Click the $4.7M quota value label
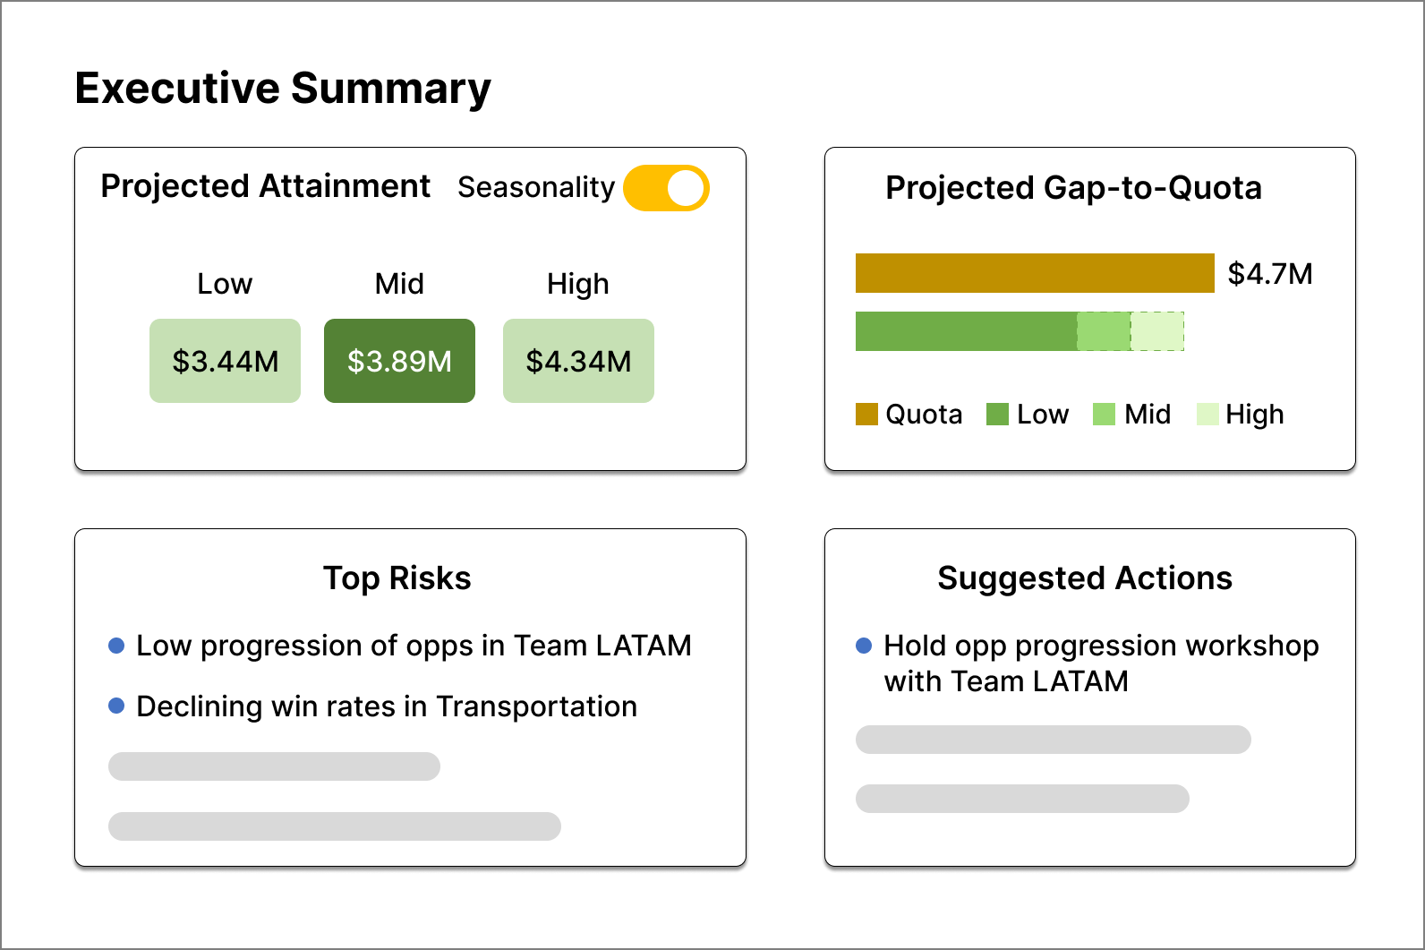Image resolution: width=1425 pixels, height=950 pixels. (x=1269, y=274)
